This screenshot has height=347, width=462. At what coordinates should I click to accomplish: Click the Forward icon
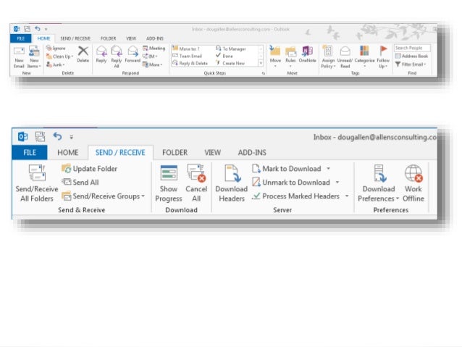(x=133, y=51)
